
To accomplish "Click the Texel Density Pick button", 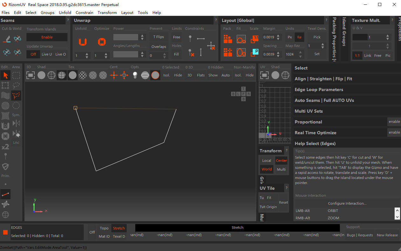I will 317,37.
